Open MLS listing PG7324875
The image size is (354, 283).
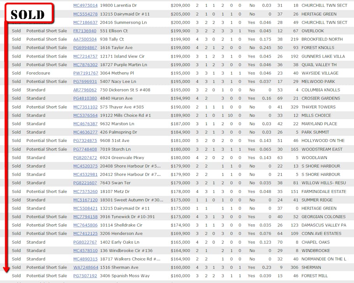click(x=85, y=141)
